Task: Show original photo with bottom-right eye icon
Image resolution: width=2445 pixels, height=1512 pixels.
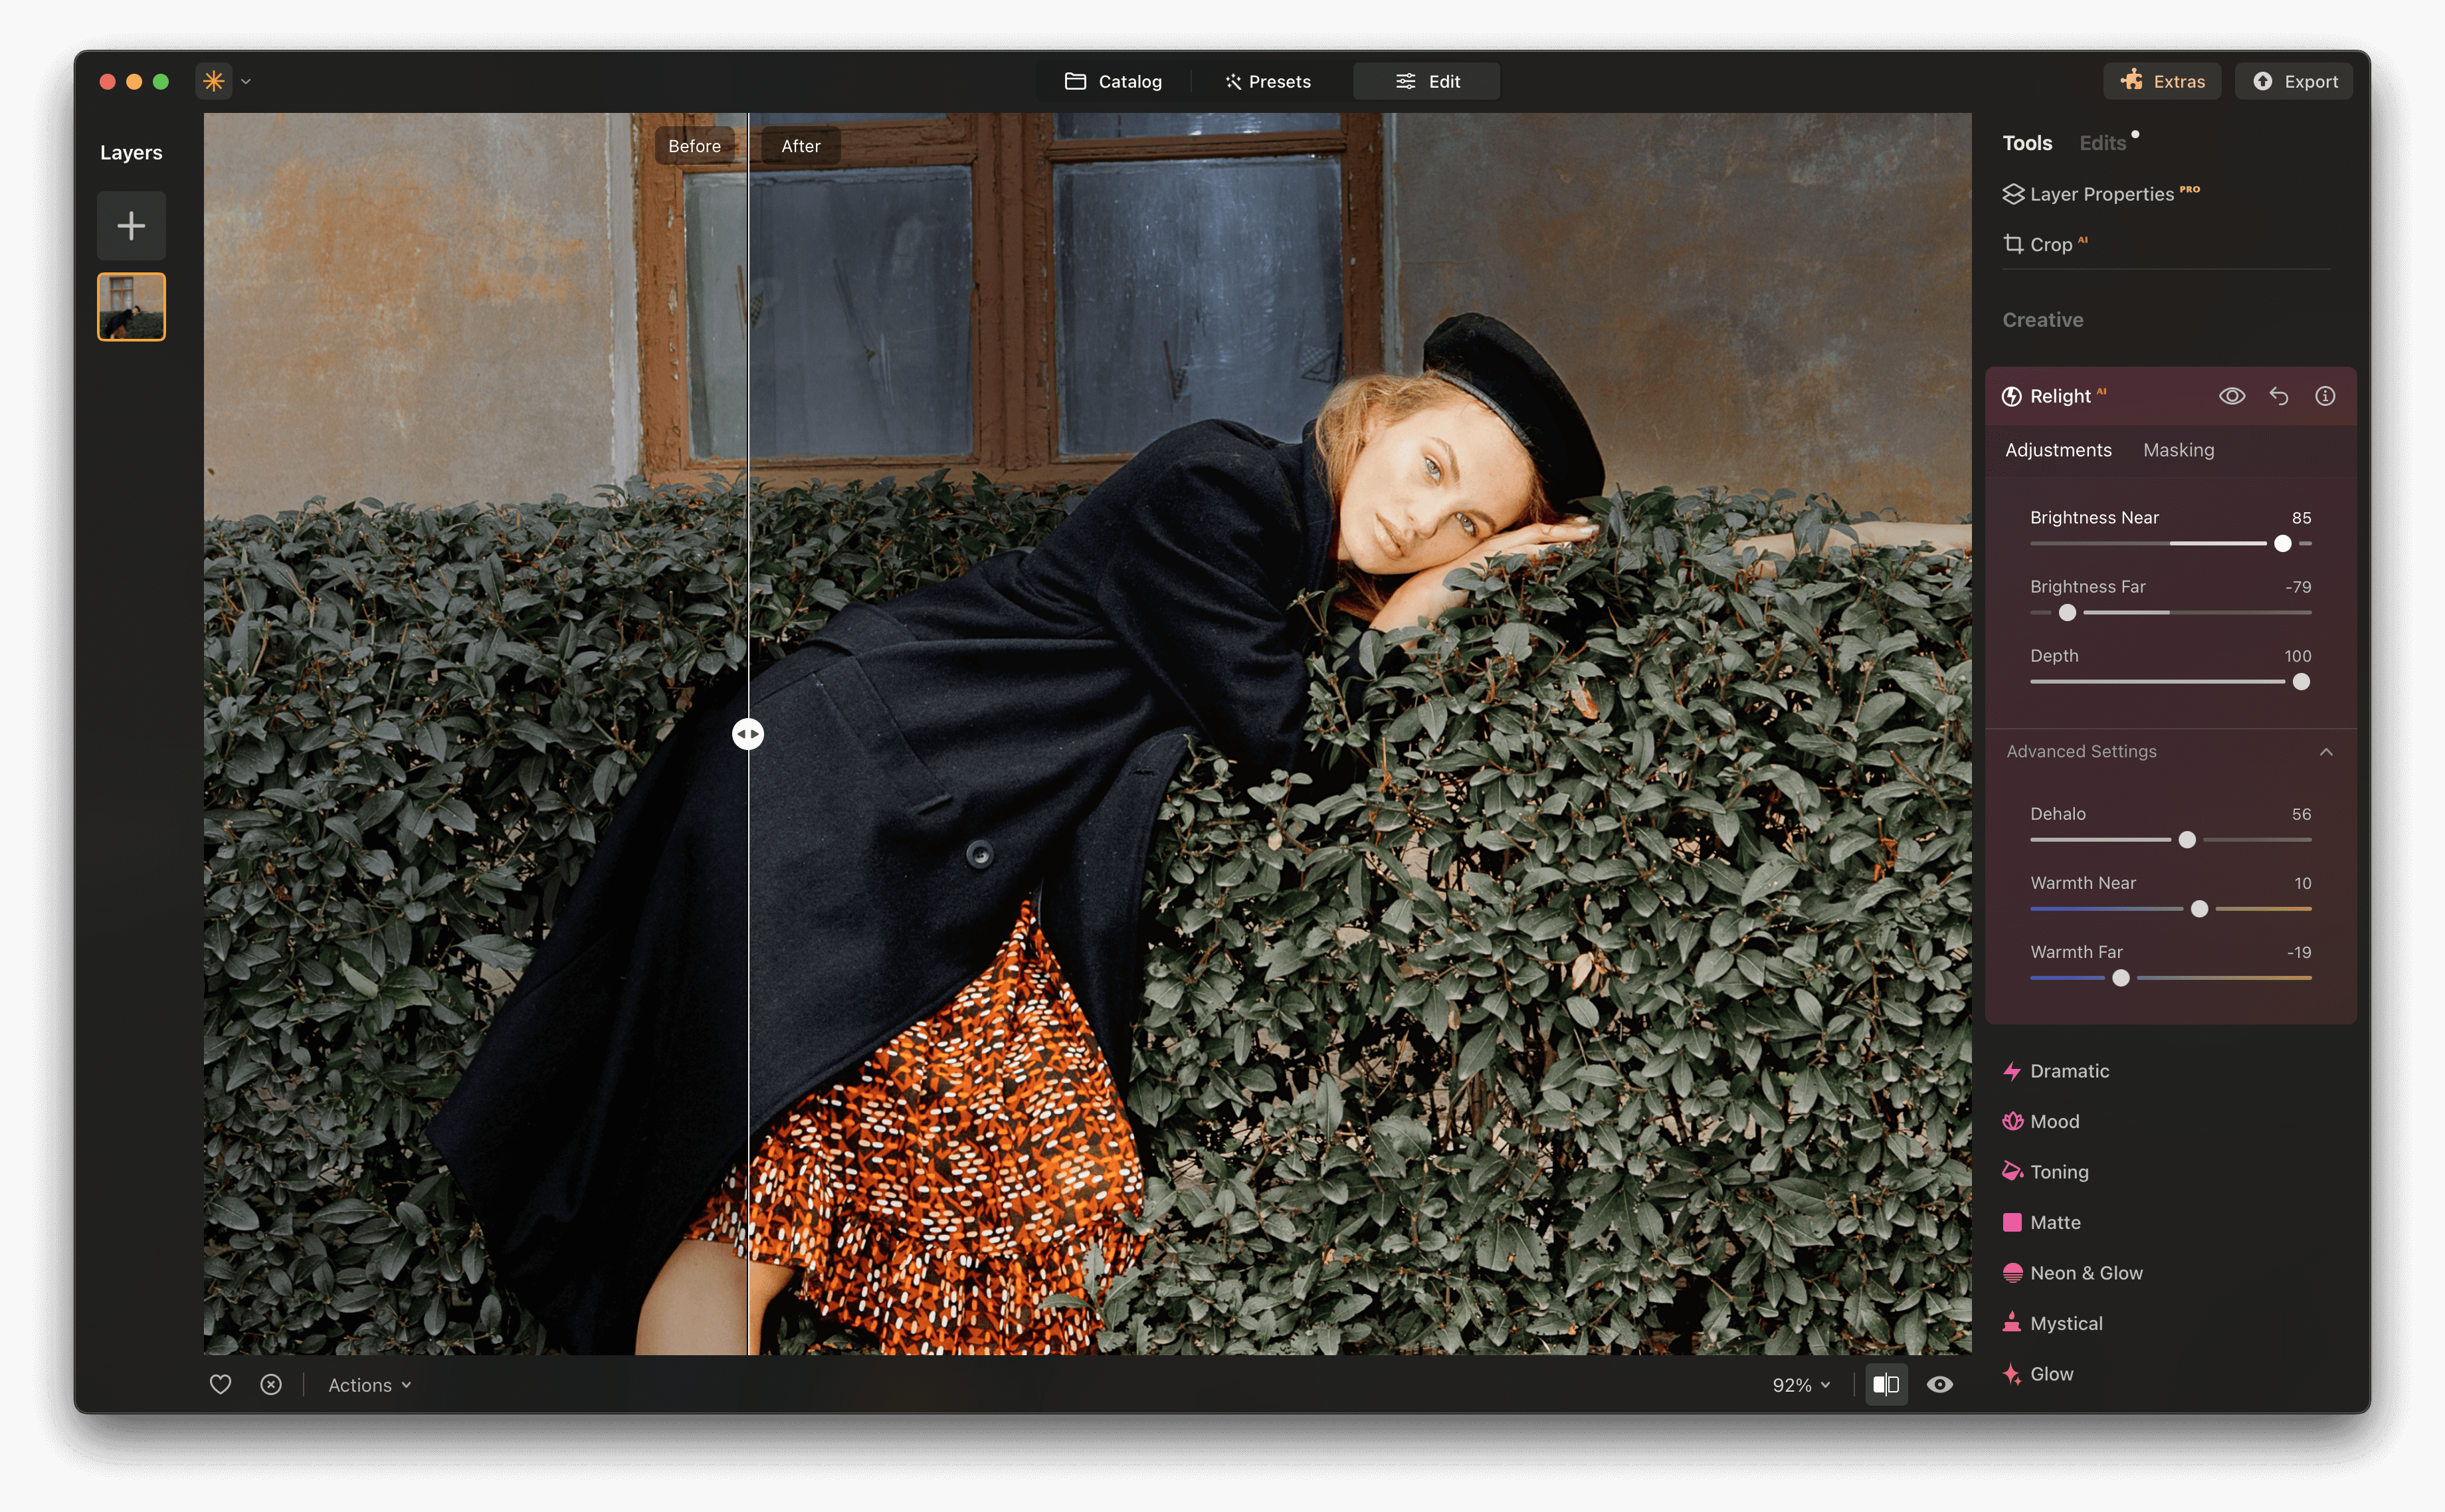Action: [x=1939, y=1384]
